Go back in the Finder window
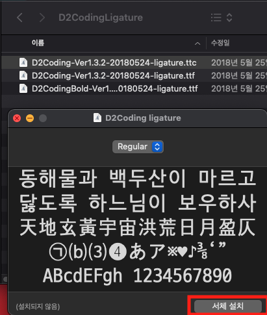 pyautogui.click(x=19, y=18)
